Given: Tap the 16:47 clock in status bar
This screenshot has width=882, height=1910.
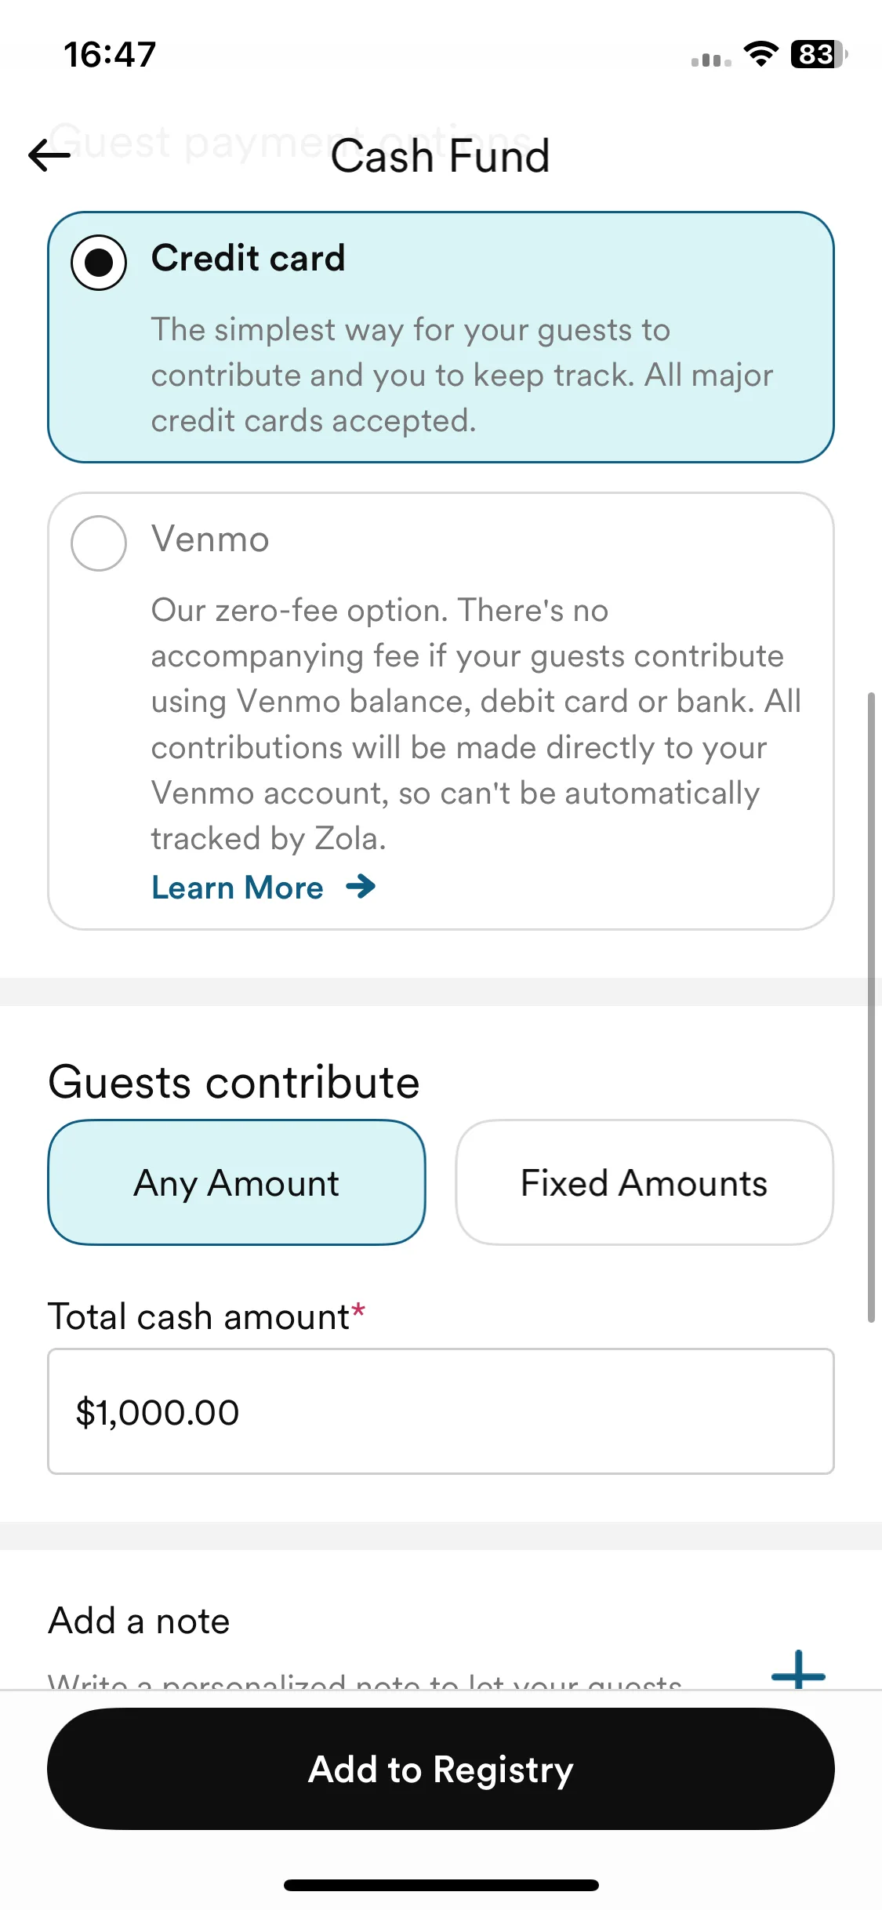Looking at the screenshot, I should [110, 54].
